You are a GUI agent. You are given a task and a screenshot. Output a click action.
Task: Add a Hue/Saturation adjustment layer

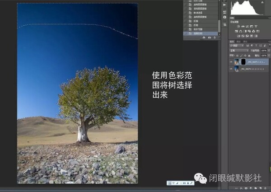pos(236,31)
